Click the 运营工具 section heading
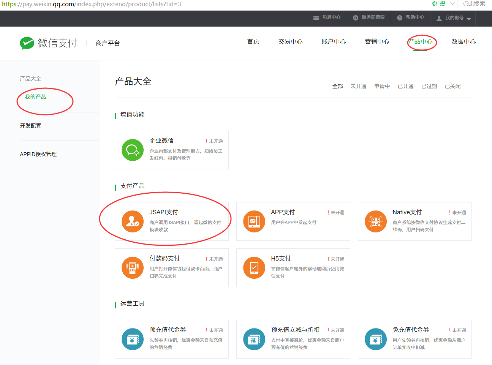Image resolution: width=492 pixels, height=365 pixels. [132, 303]
